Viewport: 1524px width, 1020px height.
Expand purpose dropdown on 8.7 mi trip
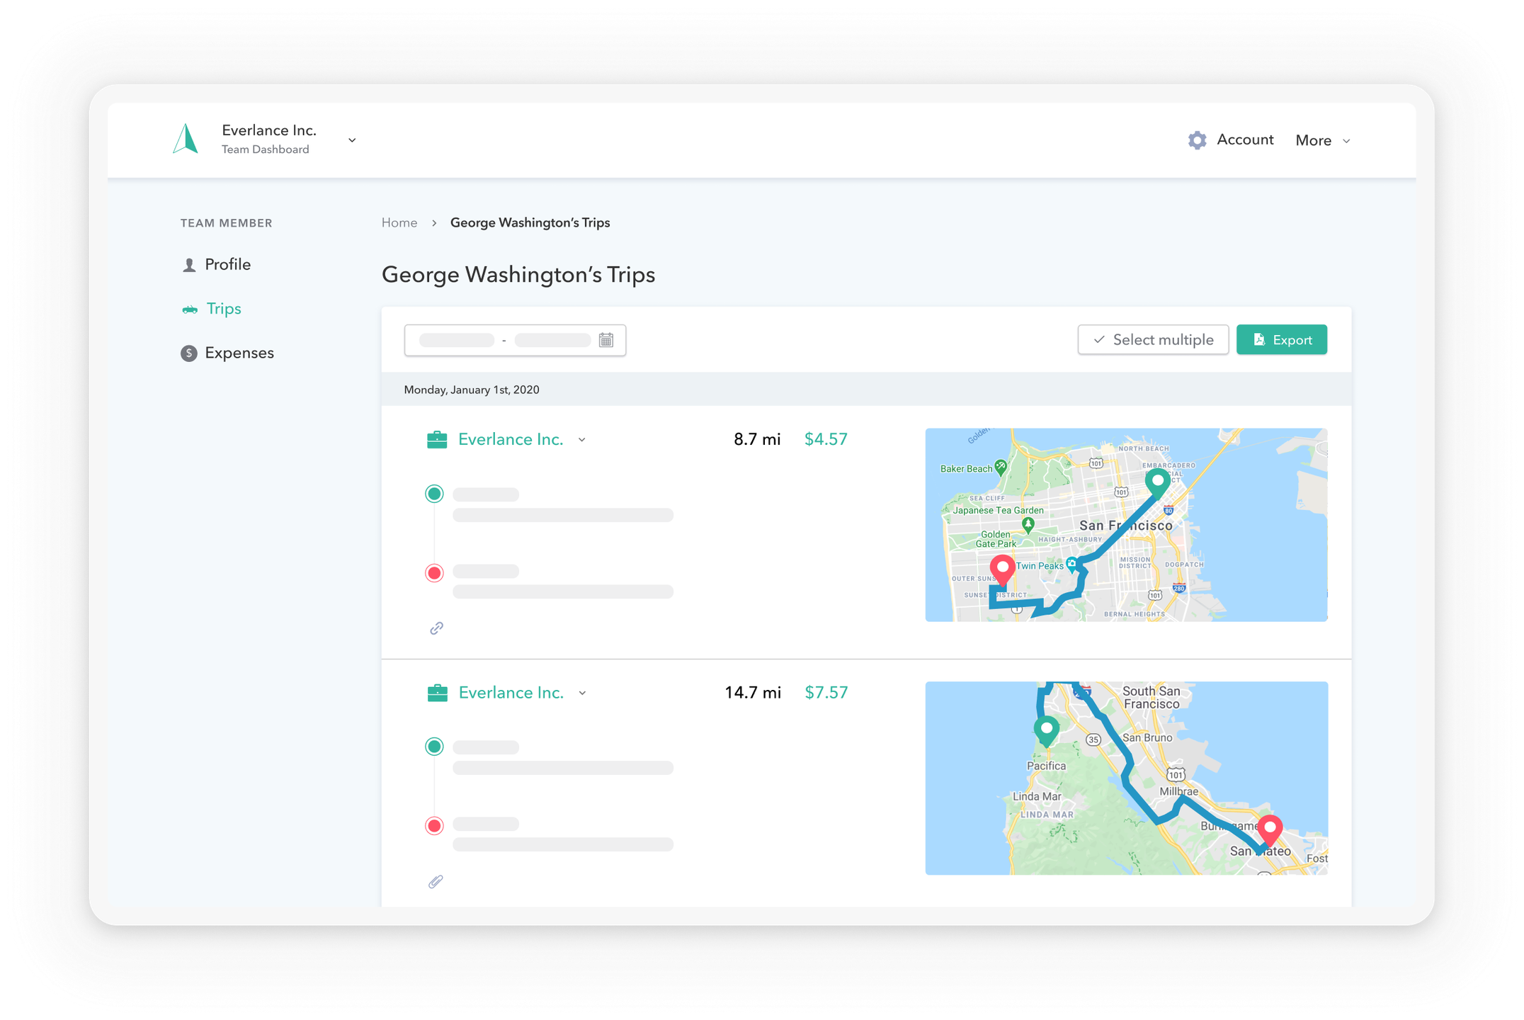(582, 440)
